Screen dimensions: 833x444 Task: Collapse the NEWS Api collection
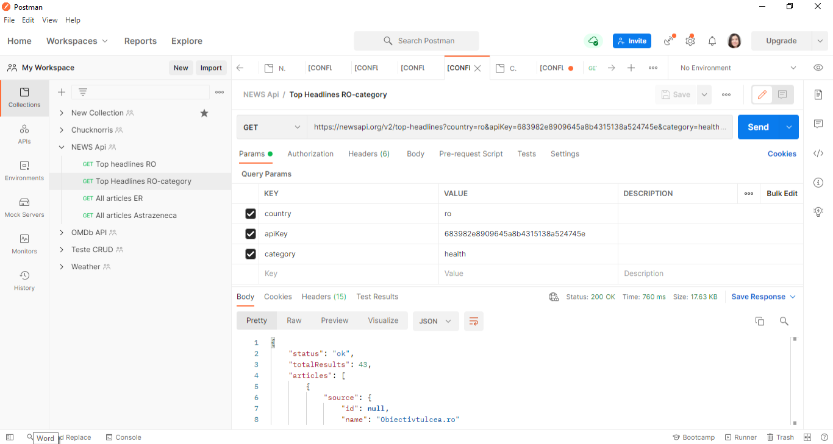click(x=62, y=147)
